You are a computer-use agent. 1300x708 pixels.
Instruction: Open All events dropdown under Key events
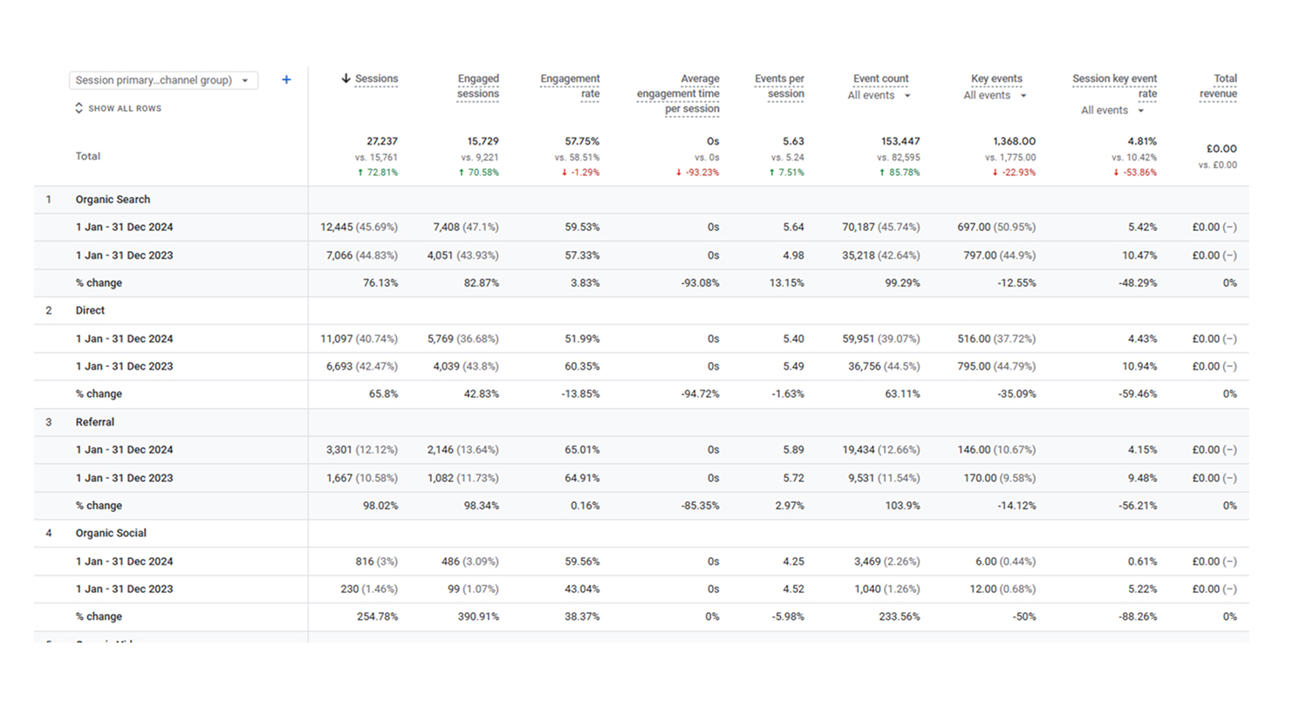(996, 95)
